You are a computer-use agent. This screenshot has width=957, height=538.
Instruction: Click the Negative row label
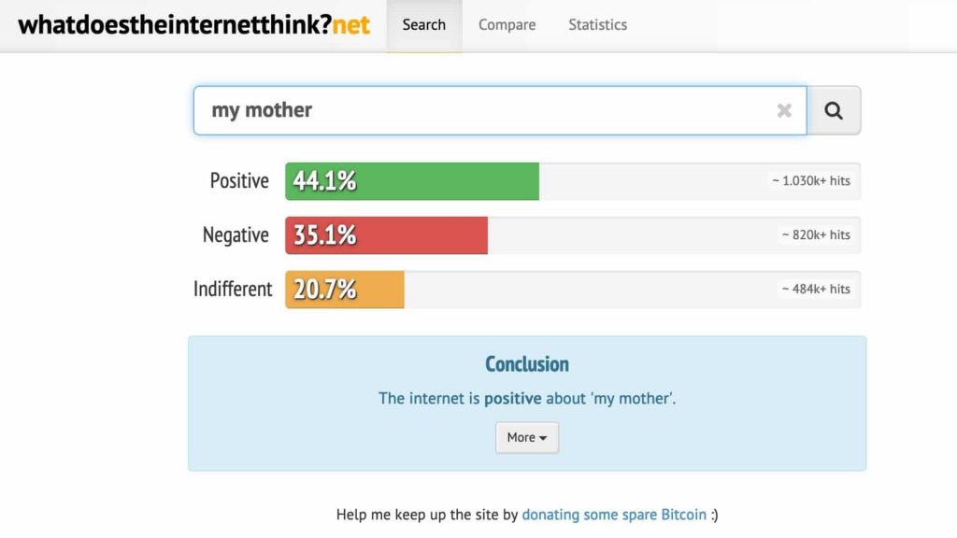[236, 235]
